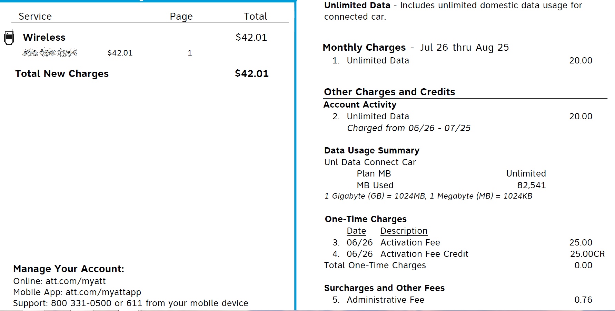The height and width of the screenshot is (311, 615).
Task: Click the italic "Charged from 06/26 - 07/25" note
Action: (x=409, y=128)
